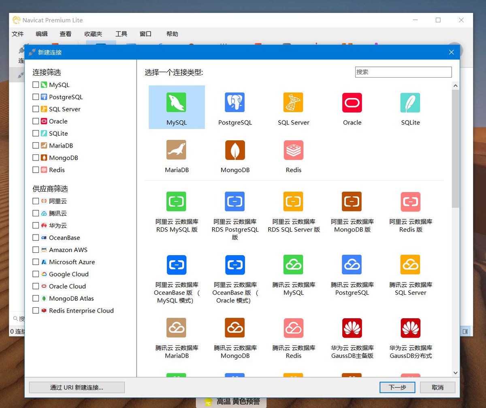Select the Redis connection icon

(x=293, y=150)
